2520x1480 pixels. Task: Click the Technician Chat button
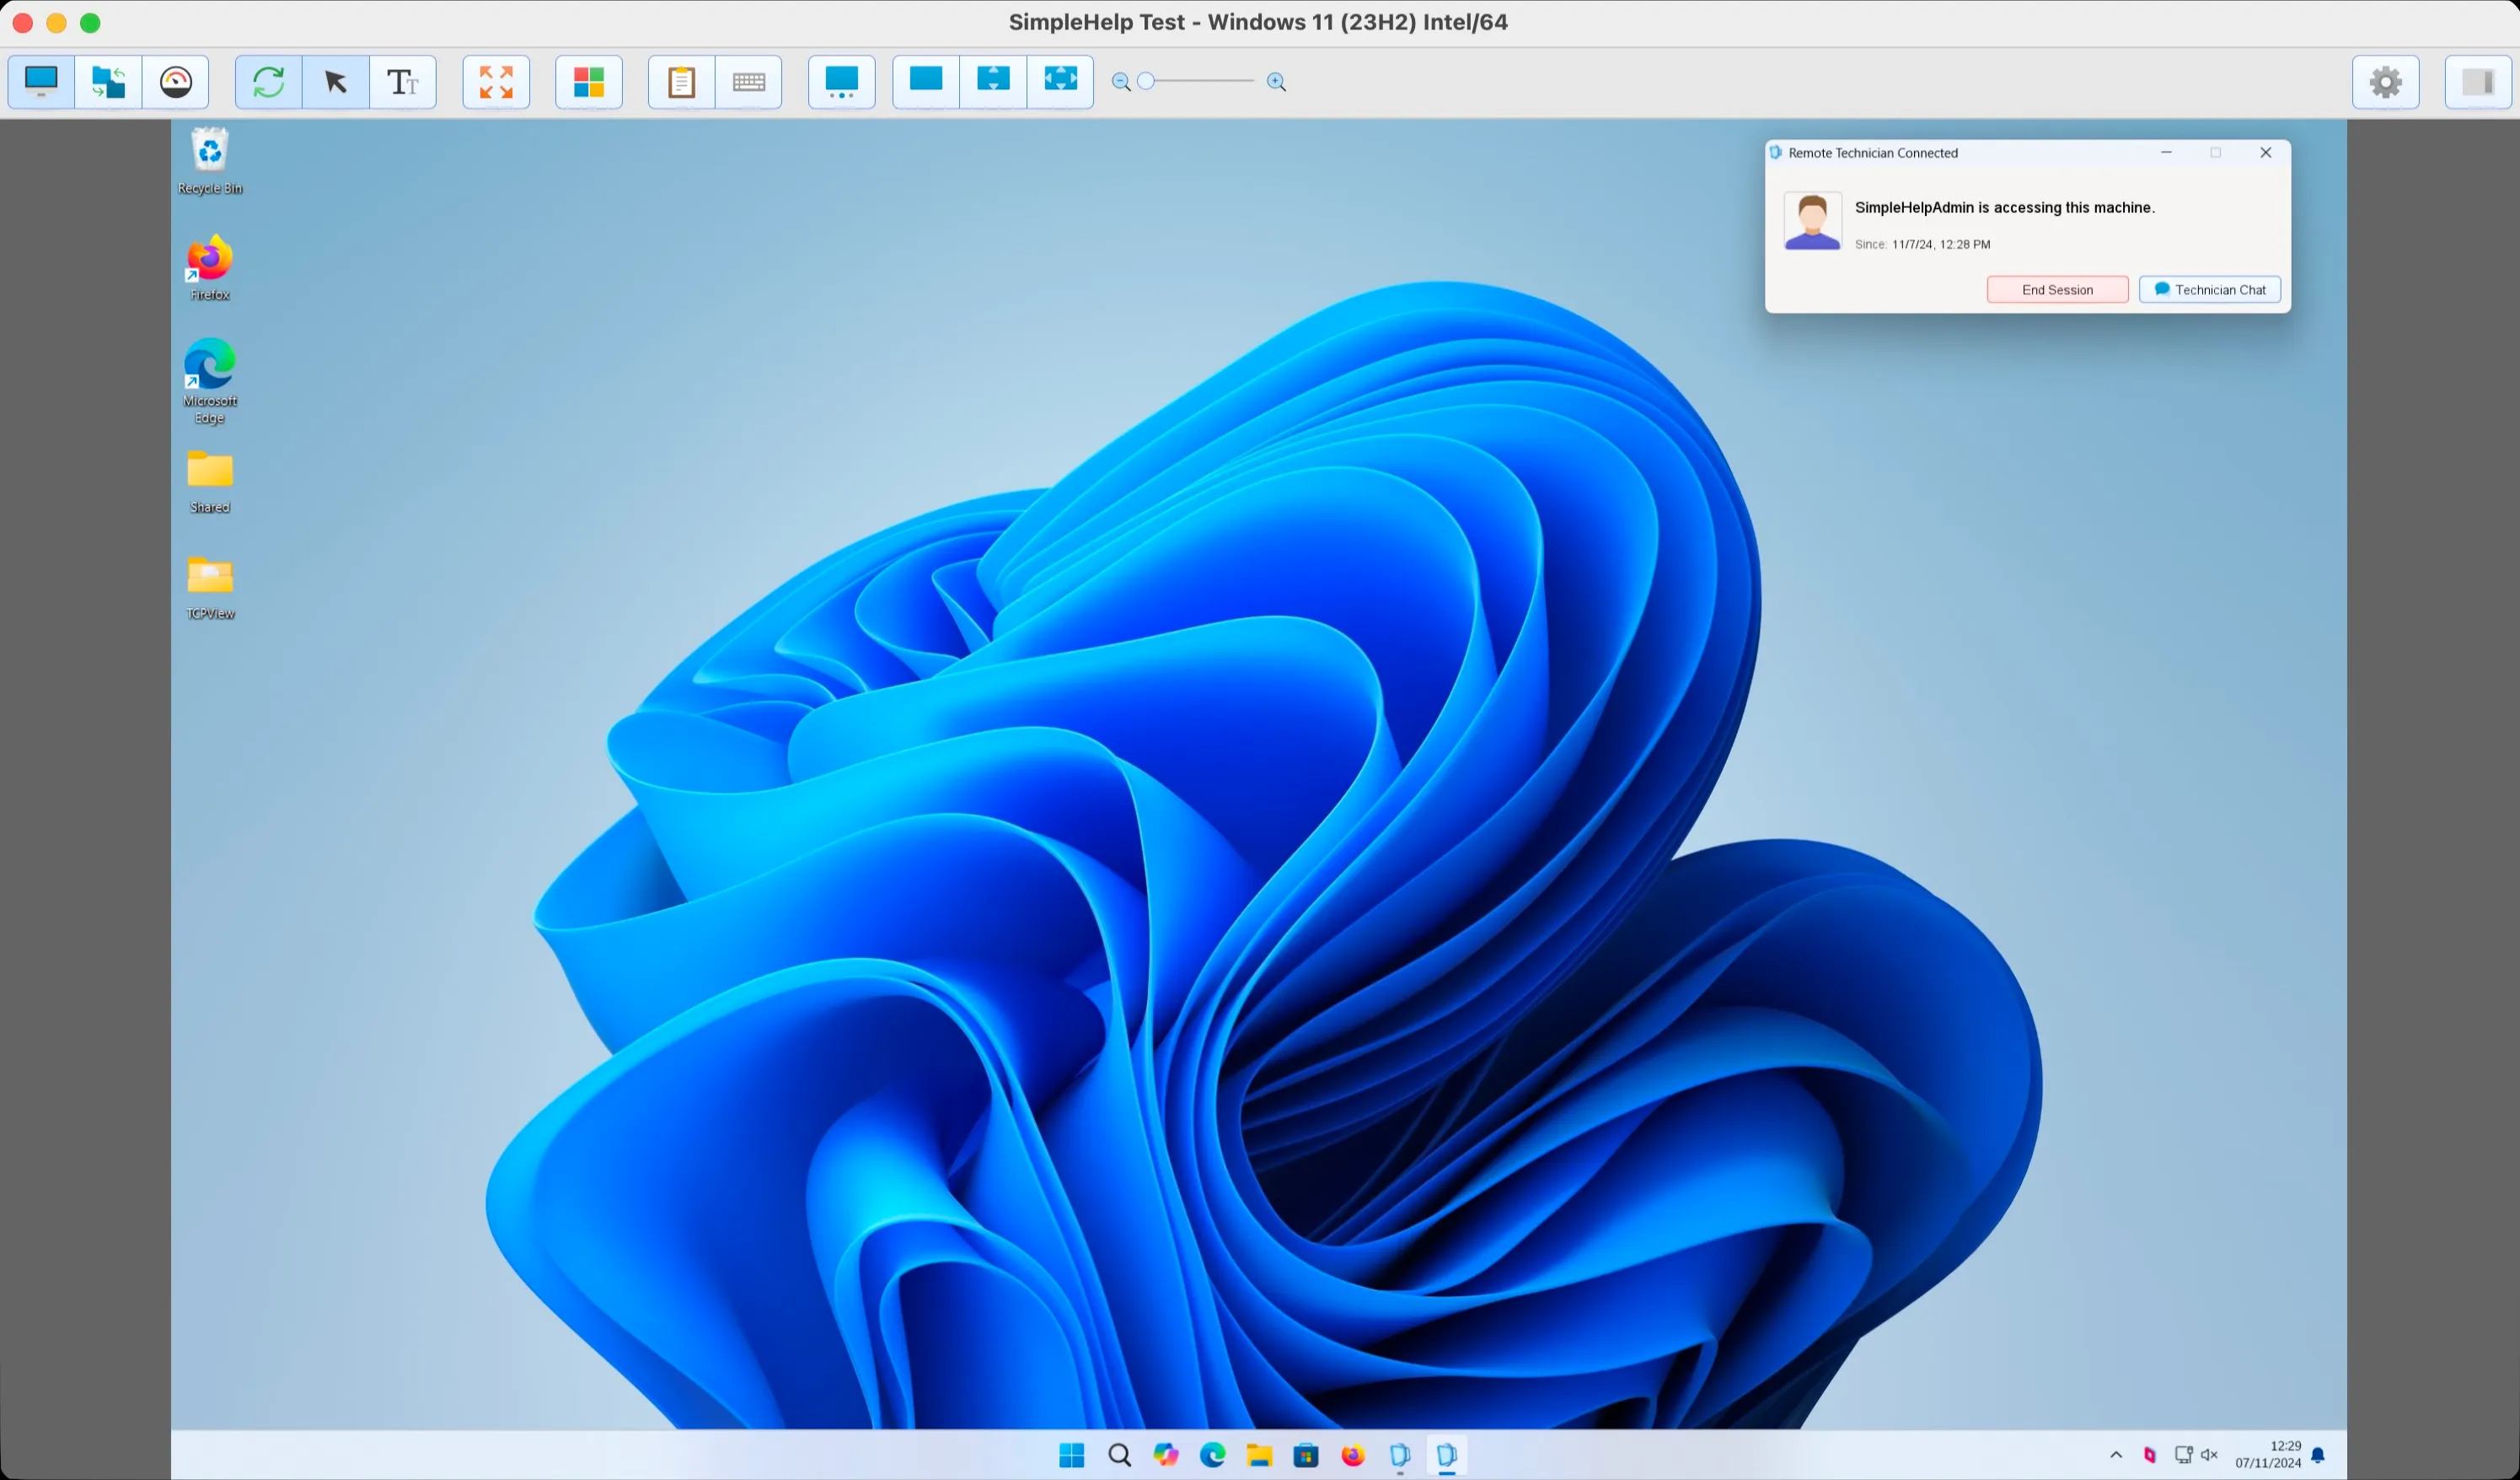coord(2210,290)
